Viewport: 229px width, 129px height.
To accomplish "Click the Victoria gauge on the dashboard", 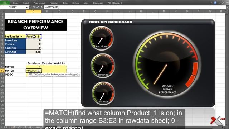I will [103, 93].
